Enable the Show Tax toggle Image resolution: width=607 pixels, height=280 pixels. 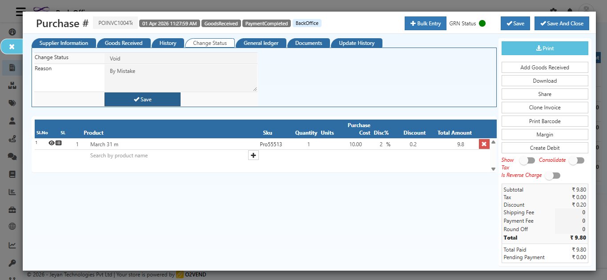pos(527,160)
